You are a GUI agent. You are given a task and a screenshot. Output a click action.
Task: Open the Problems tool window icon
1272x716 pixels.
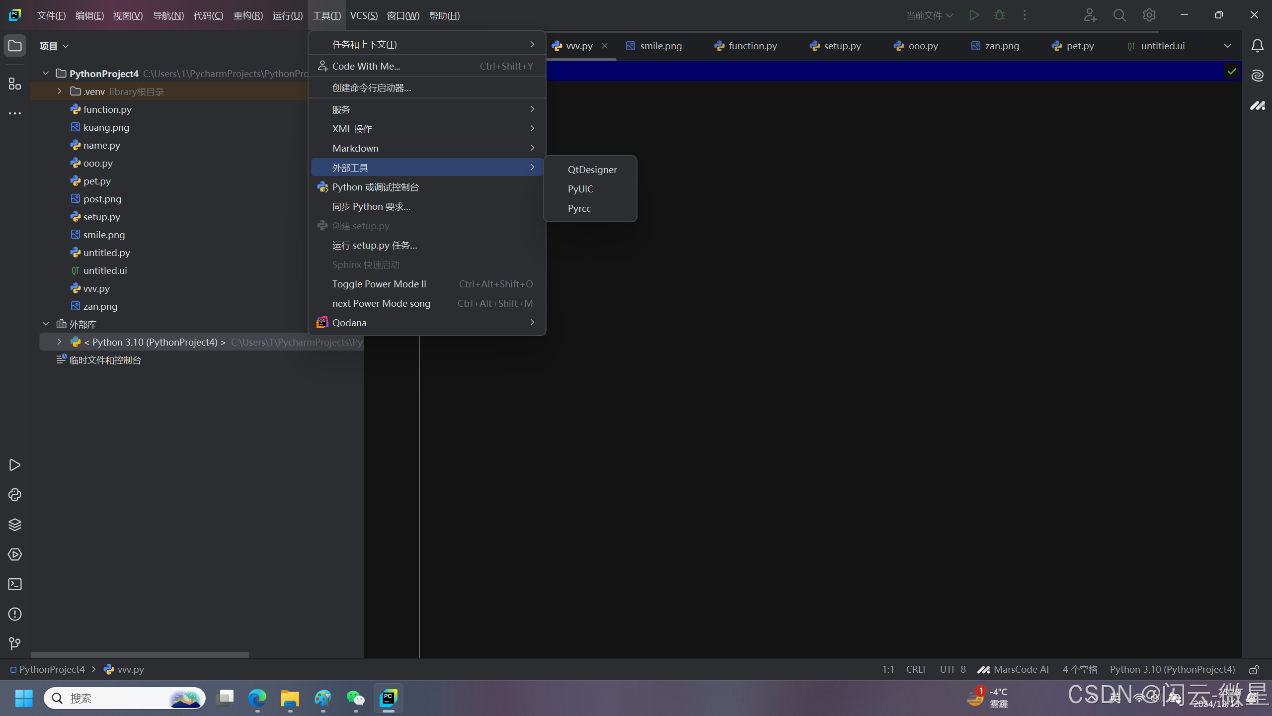click(15, 614)
